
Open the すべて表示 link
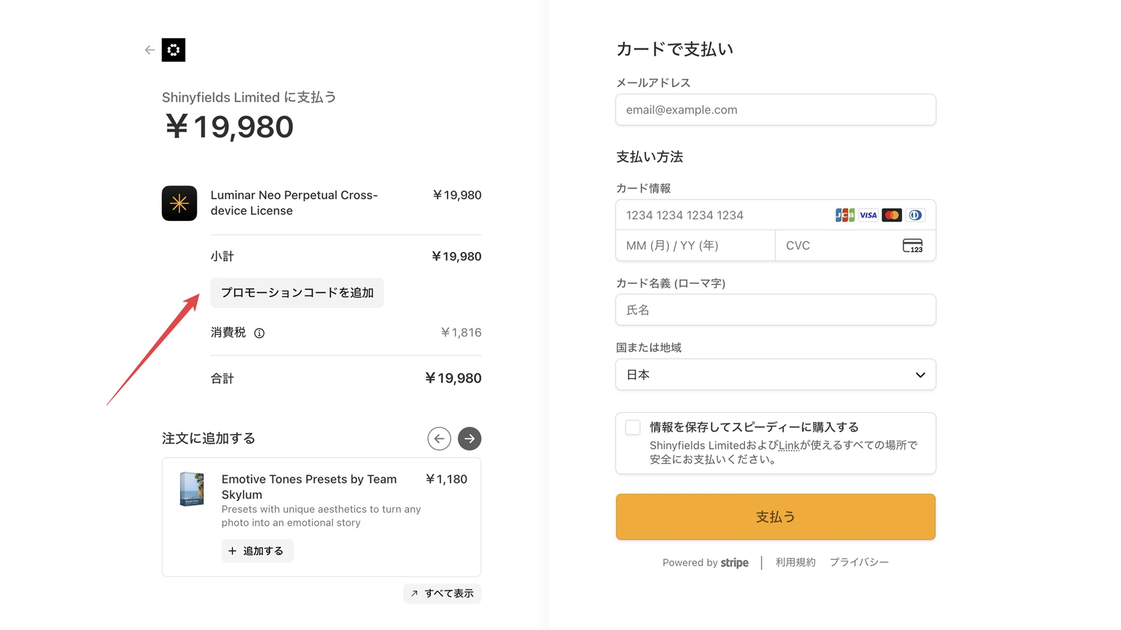click(442, 593)
